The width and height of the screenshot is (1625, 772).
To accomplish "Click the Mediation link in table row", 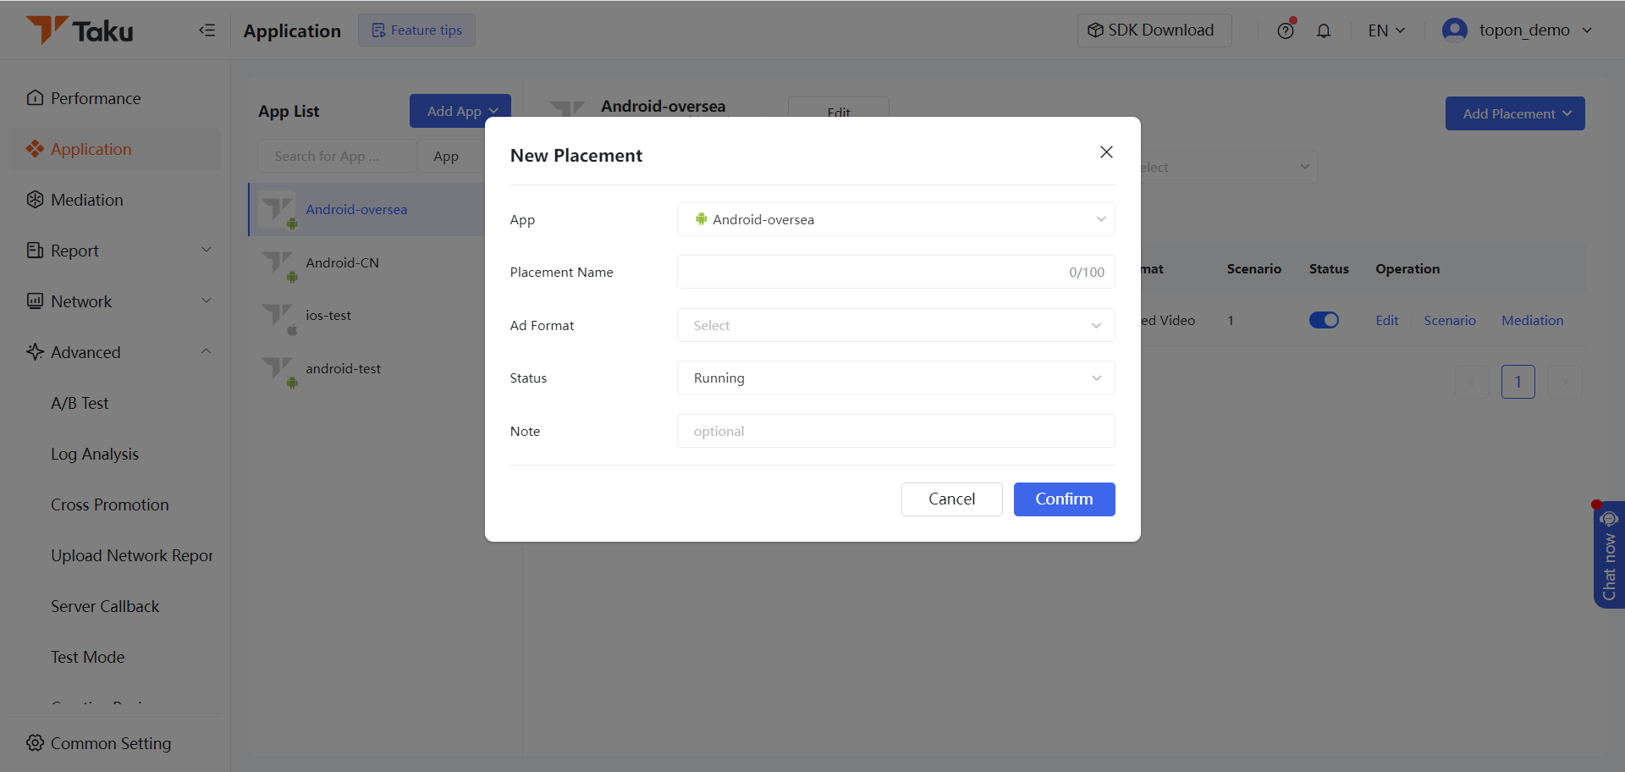I will tap(1532, 320).
